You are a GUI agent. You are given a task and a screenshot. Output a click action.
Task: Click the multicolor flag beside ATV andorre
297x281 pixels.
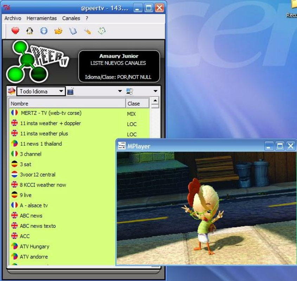(14, 256)
